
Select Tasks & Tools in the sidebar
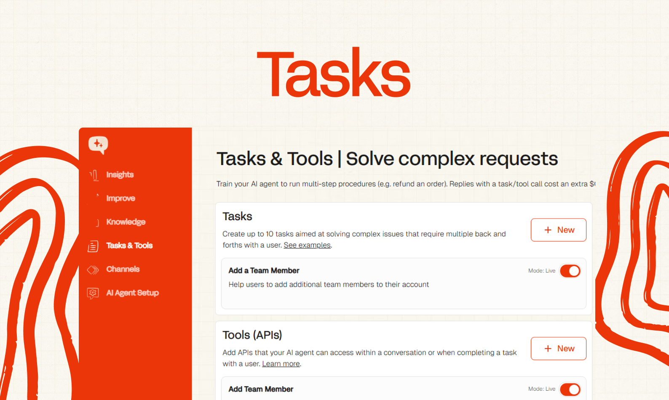(129, 245)
